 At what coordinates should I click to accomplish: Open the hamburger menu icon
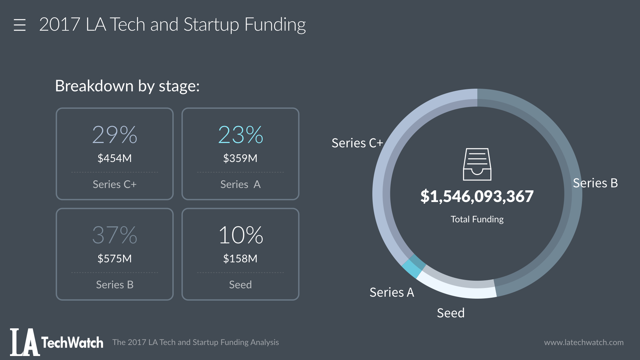click(x=20, y=25)
